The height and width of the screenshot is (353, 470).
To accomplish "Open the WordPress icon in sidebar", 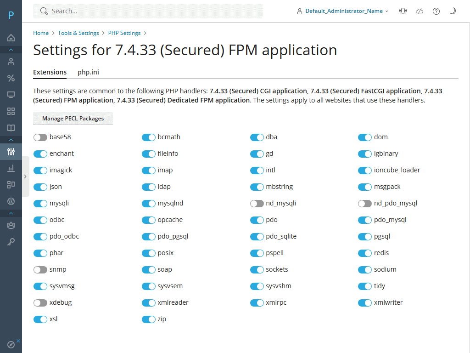I will pyautogui.click(x=11, y=201).
